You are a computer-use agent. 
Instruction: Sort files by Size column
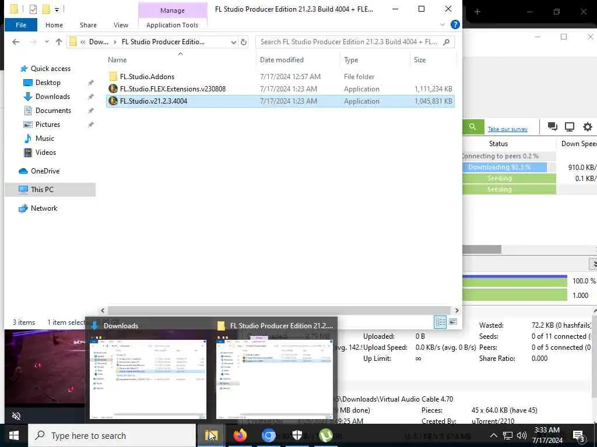420,60
